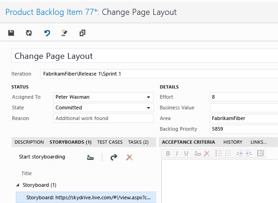Screen dimensions: 278x203
Task: Open the History tab
Action: pyautogui.click(x=233, y=142)
